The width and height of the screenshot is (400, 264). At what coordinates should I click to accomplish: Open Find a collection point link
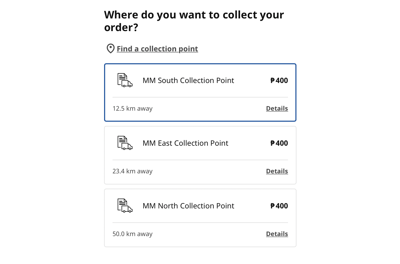coord(157,49)
